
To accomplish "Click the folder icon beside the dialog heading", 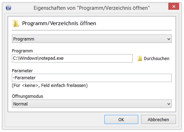I will click(15, 23).
